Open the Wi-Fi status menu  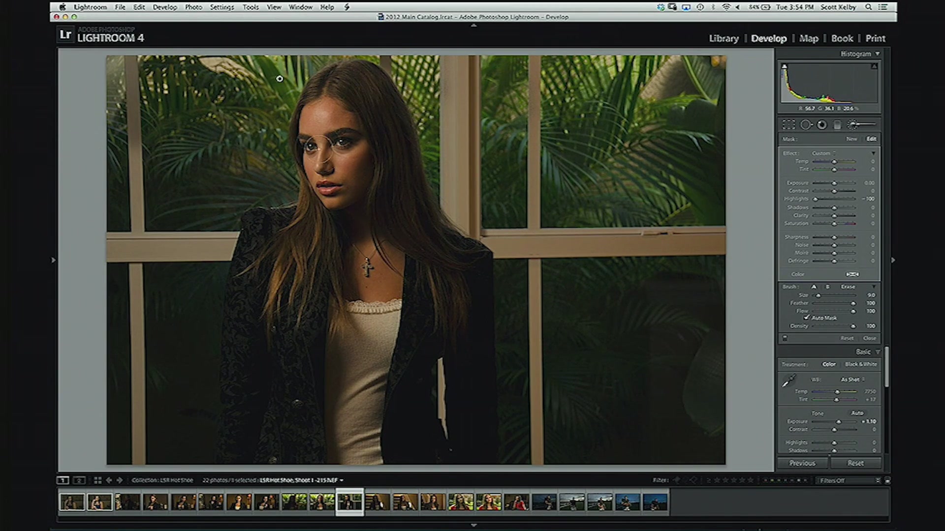click(726, 7)
